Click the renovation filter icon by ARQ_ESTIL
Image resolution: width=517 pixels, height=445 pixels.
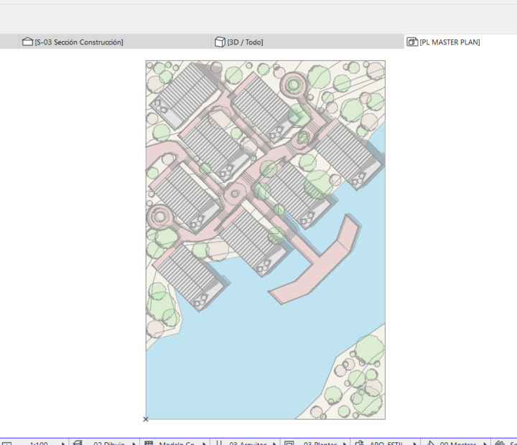(x=360, y=443)
